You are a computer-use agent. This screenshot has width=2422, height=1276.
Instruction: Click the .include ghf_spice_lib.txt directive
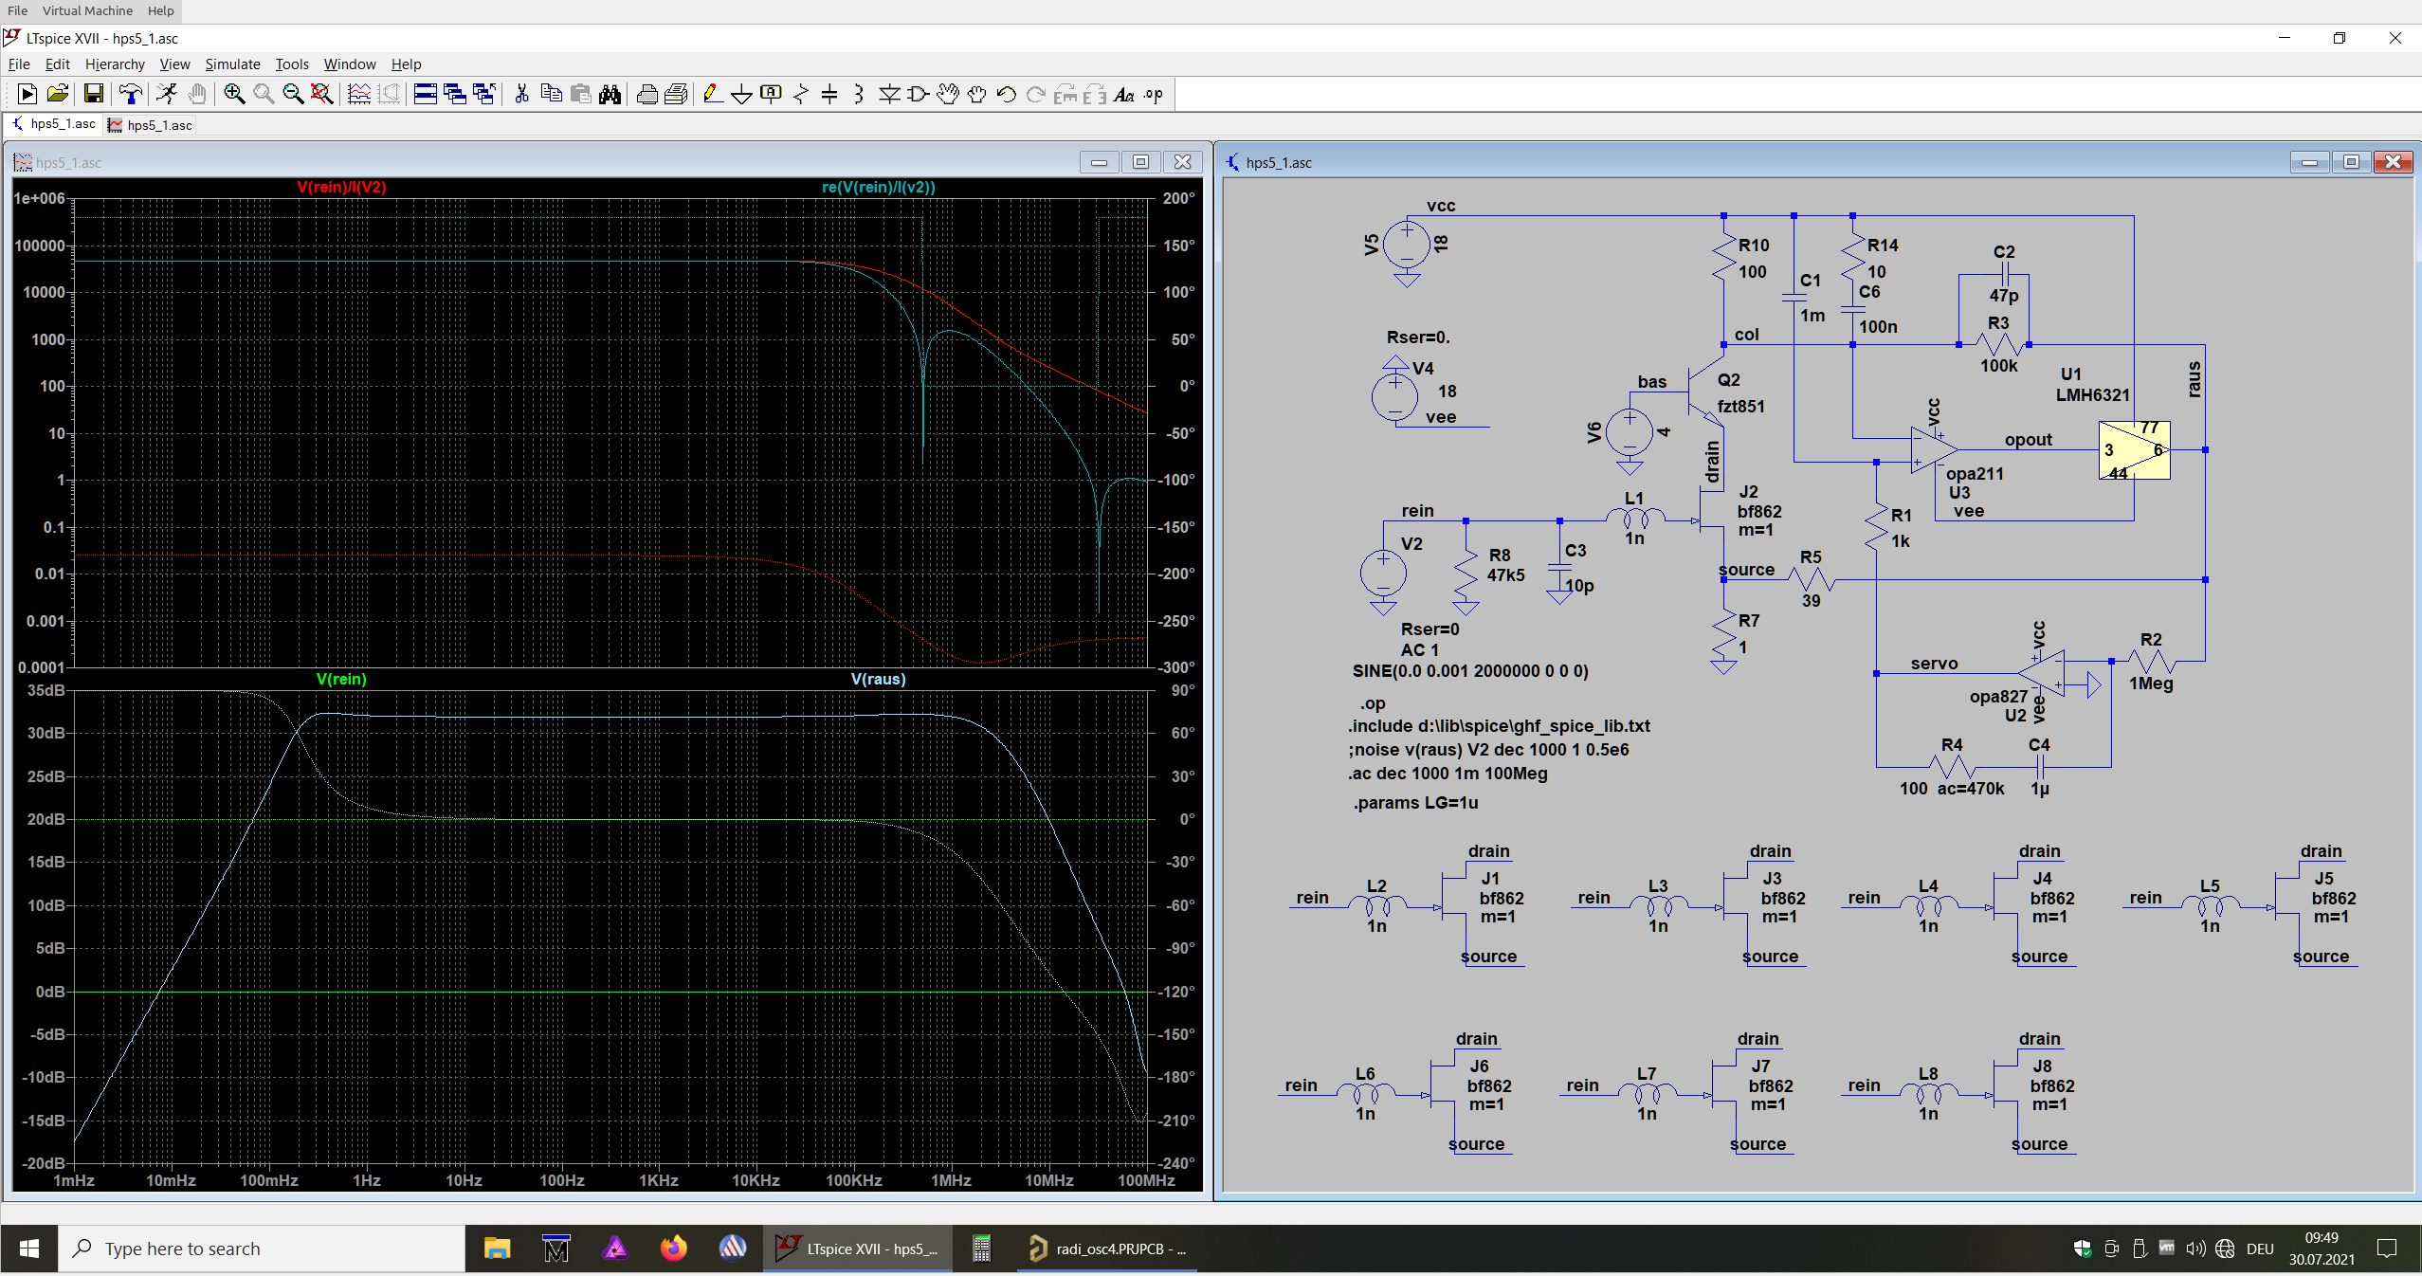(1499, 726)
